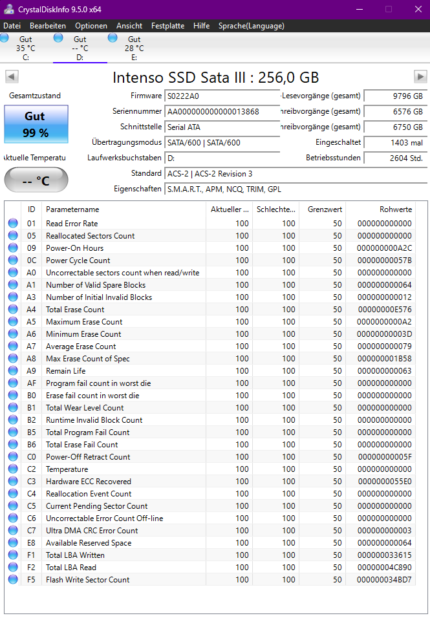The image size is (430, 618).
Task: Click the ID column header
Action: [x=31, y=209]
